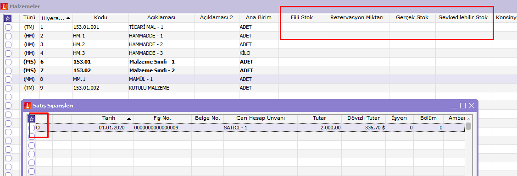Tick the checkbox for TİCARİ MAL - 1 row
This screenshot has width=517, height=176.
8,27
